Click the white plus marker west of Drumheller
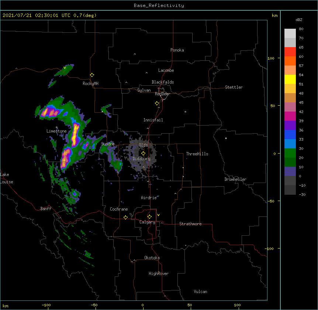Image resolution: width=318 pixels, height=310 pixels. tap(226, 138)
